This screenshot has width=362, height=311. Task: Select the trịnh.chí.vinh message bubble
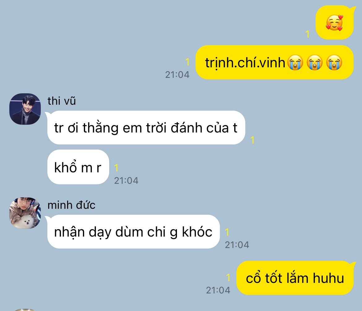point(274,62)
